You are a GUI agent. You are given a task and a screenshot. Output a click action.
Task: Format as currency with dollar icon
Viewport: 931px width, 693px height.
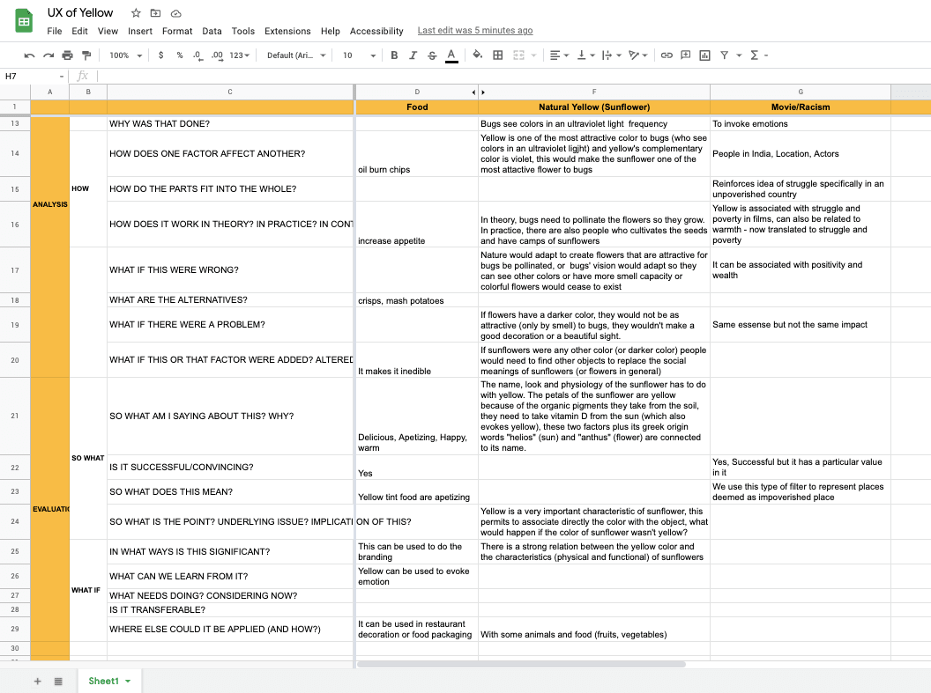point(161,55)
